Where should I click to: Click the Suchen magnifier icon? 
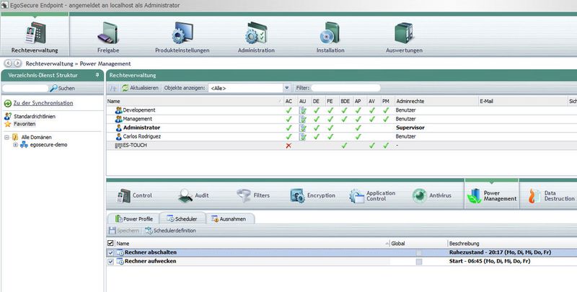click(53, 88)
